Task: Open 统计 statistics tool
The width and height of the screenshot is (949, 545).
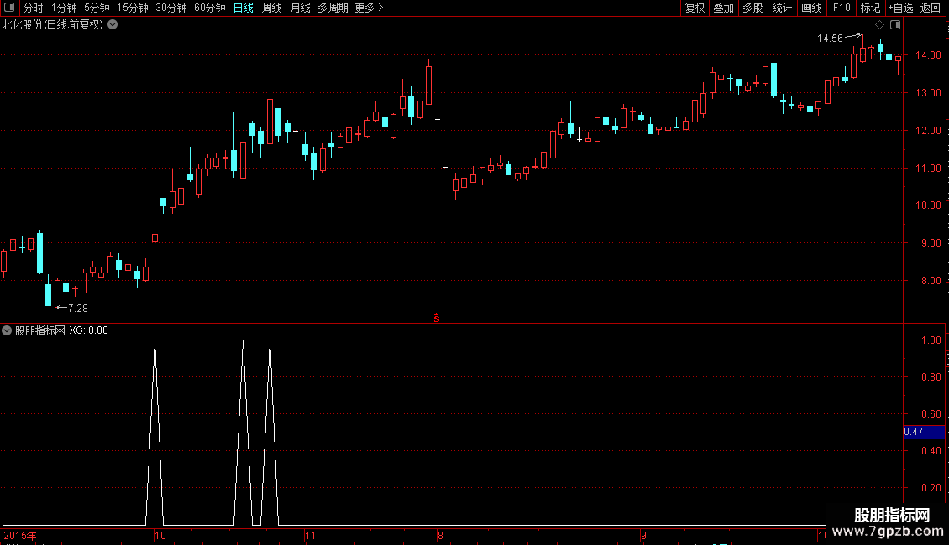Action: pyautogui.click(x=782, y=8)
